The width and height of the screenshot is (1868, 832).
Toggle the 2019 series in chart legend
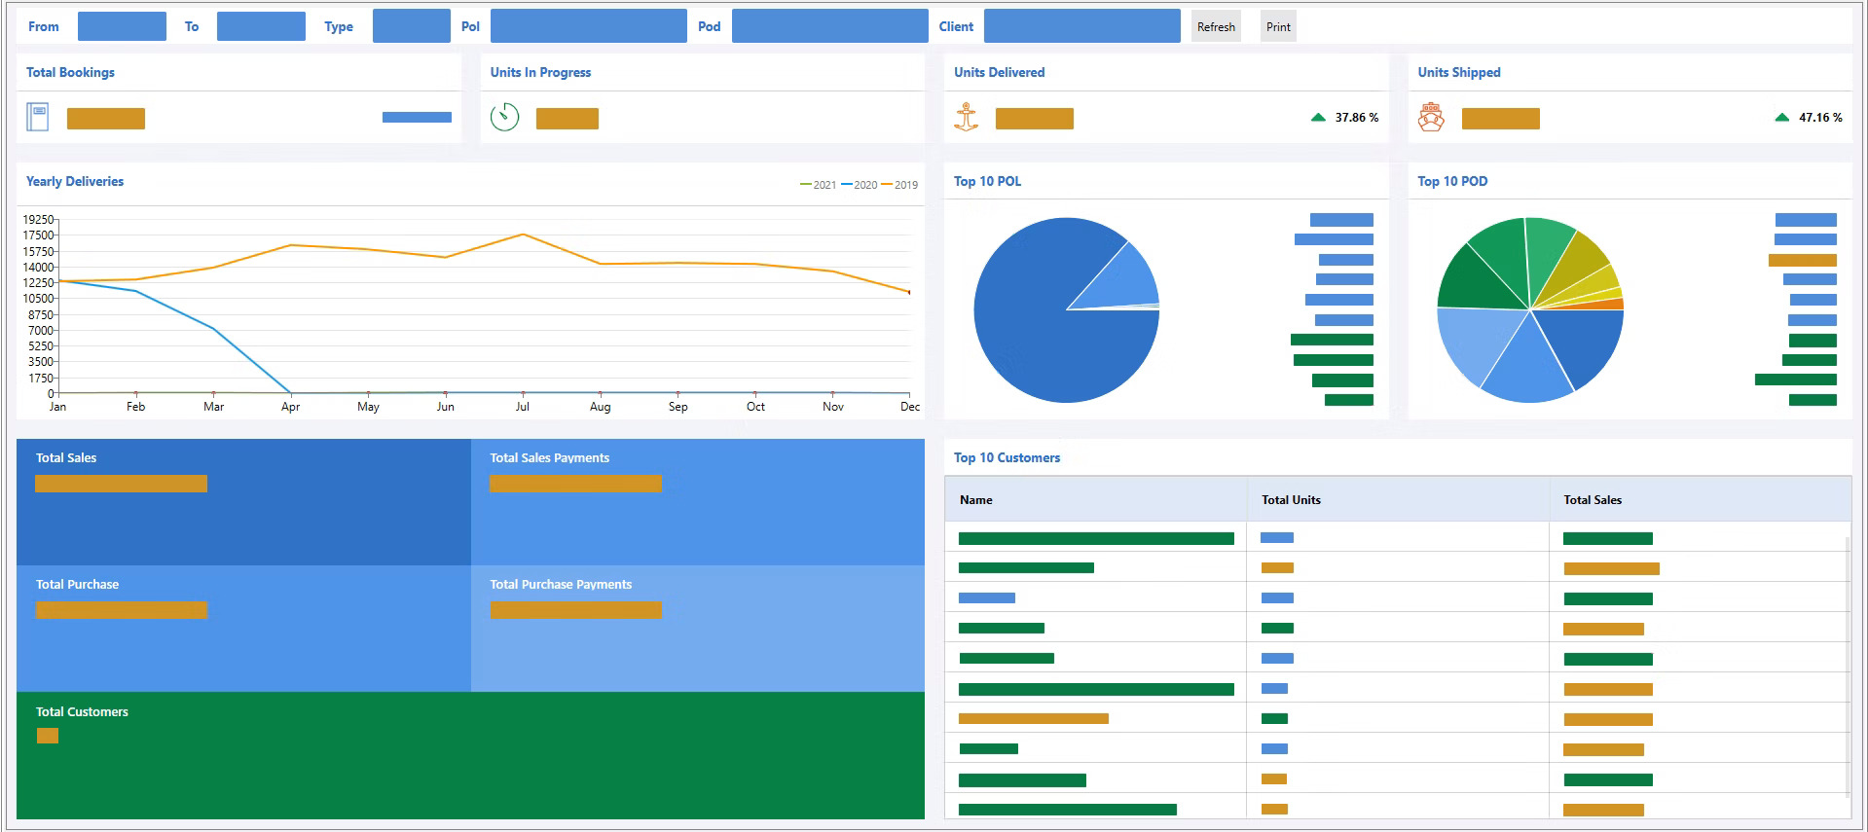tap(899, 185)
